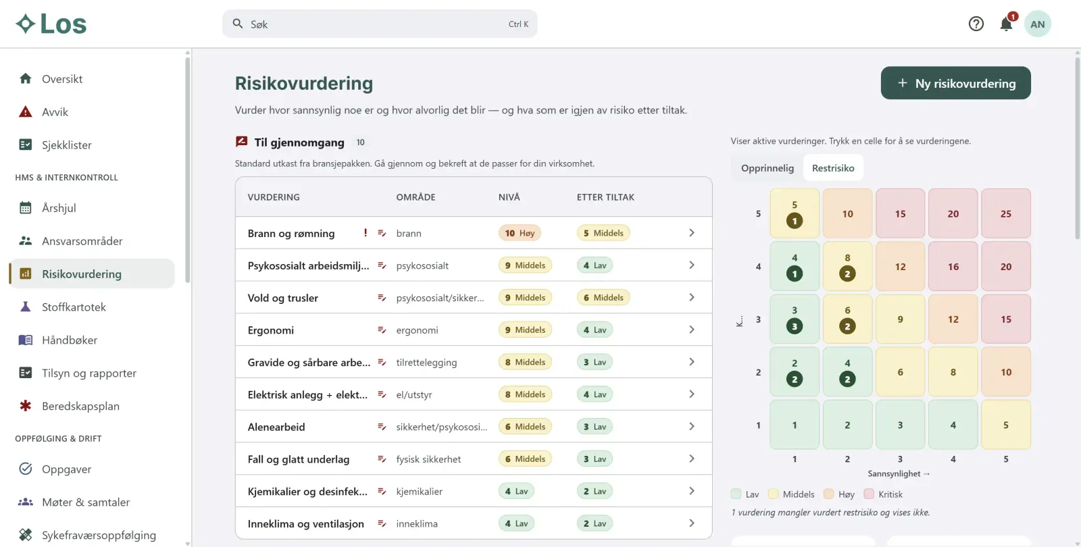Expand the Vold og trusler row chevron
Viewport: 1081px width, 547px height.
click(x=691, y=298)
